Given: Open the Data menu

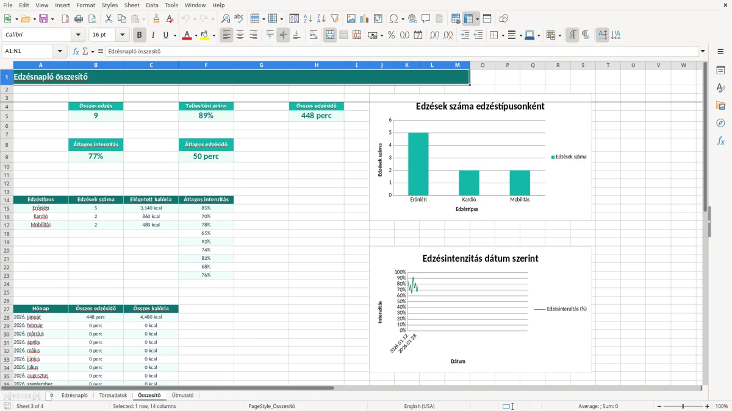Looking at the screenshot, I should pyautogui.click(x=152, y=5).
